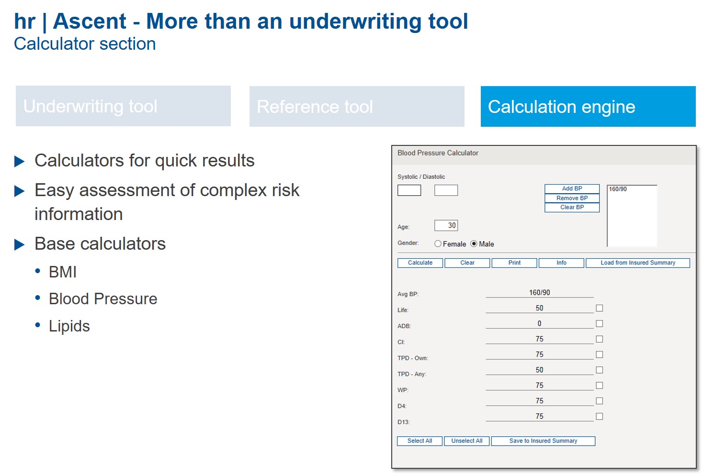The width and height of the screenshot is (703, 475).
Task: Focus the Systolic input field
Action: coord(409,190)
